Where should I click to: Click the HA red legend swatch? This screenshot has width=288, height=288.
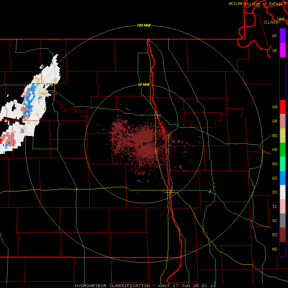(x=283, y=107)
